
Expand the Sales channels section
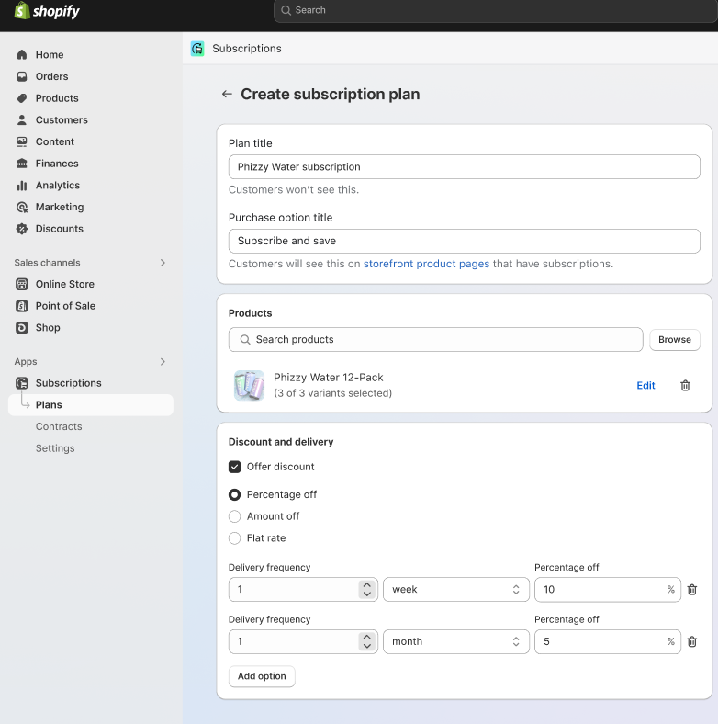(x=163, y=263)
